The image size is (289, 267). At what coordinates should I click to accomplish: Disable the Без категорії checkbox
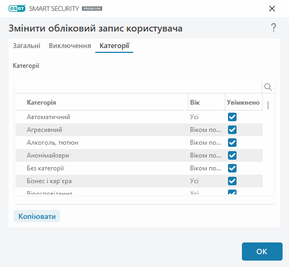pyautogui.click(x=232, y=168)
